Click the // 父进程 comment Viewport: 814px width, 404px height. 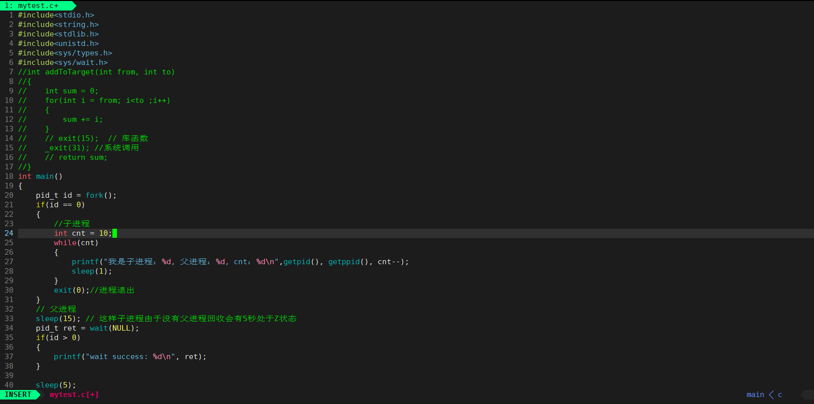(56, 309)
